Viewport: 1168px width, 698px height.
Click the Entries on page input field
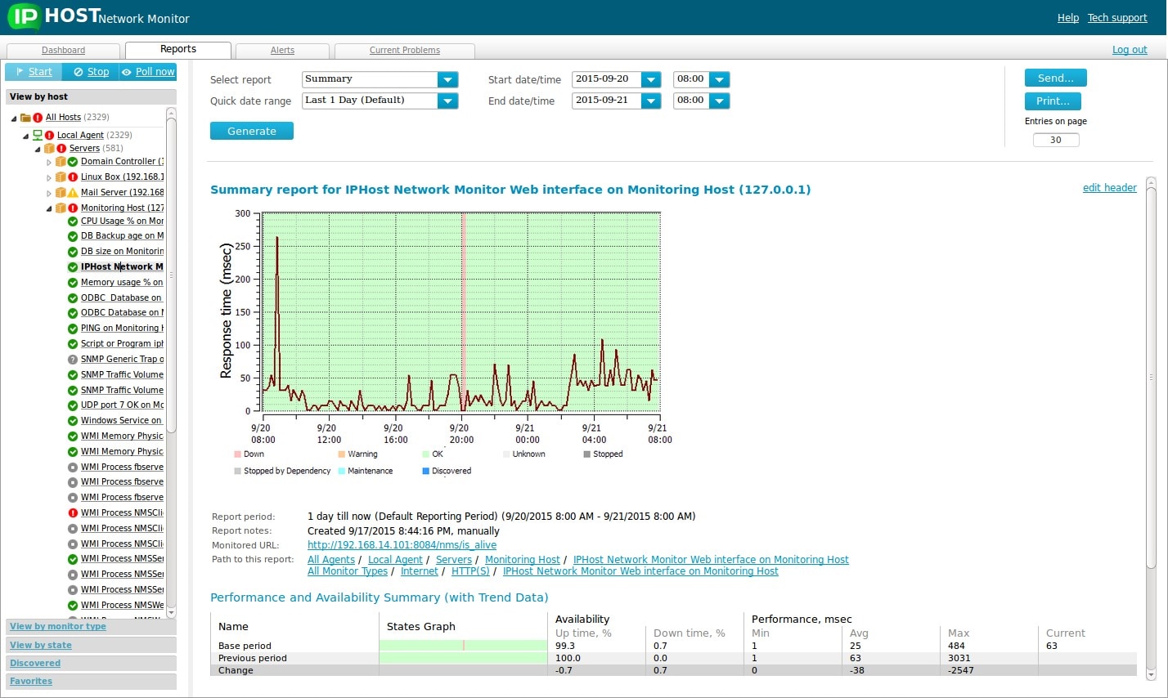click(1055, 140)
